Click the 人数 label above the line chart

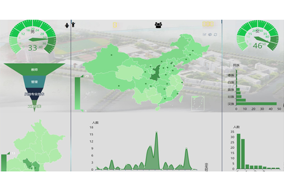[96, 123]
